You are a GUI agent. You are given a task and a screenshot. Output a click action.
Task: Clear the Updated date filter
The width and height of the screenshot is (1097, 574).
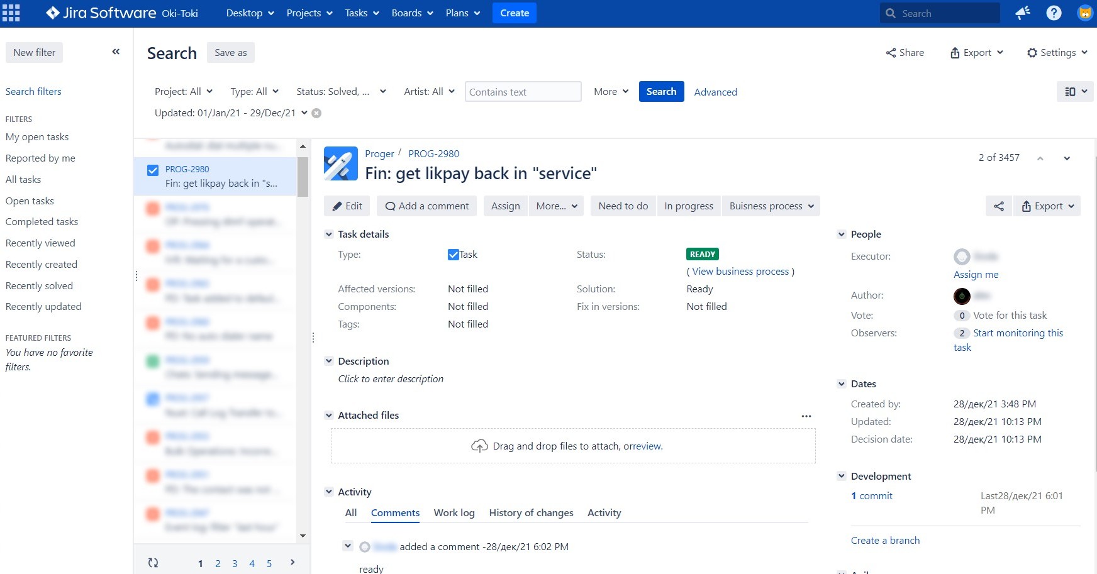tap(317, 113)
